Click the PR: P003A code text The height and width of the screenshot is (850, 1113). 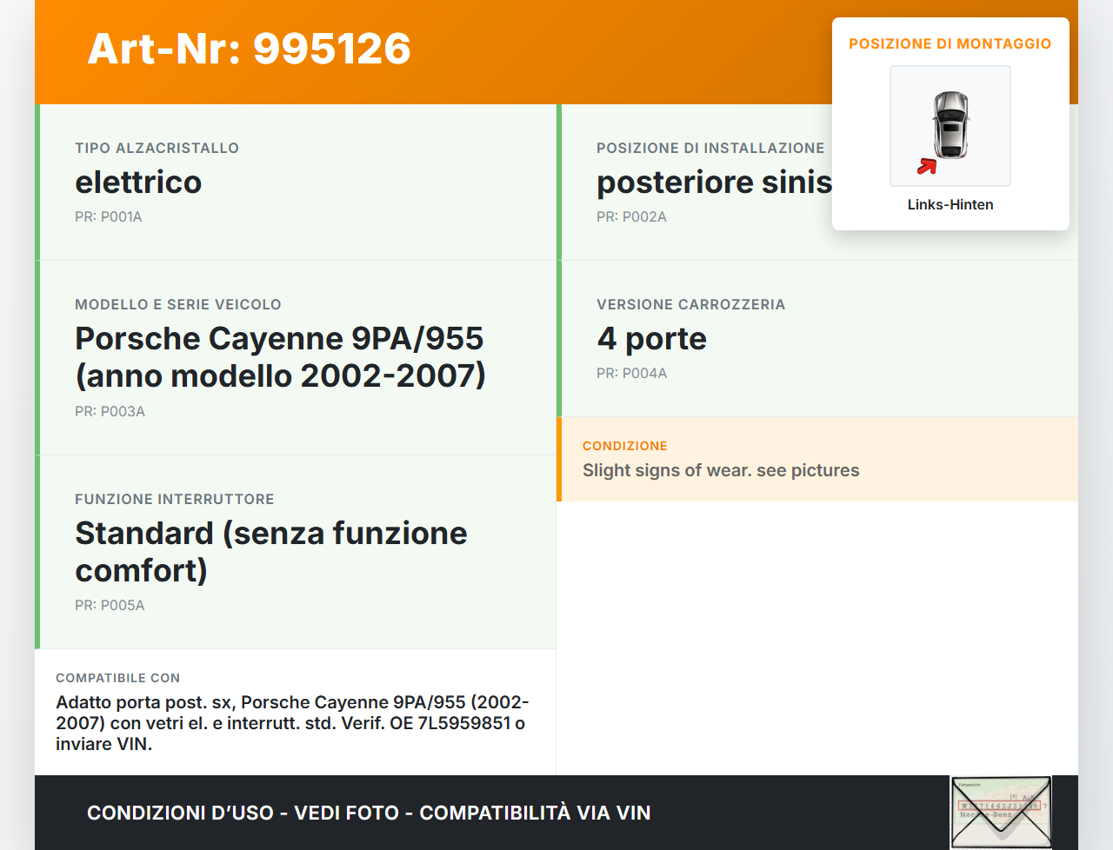tap(110, 411)
